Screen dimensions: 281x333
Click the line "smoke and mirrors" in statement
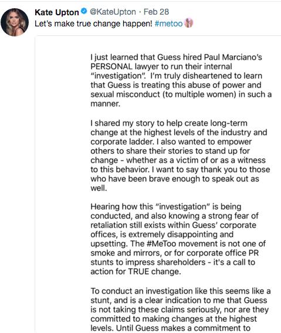click(x=175, y=253)
